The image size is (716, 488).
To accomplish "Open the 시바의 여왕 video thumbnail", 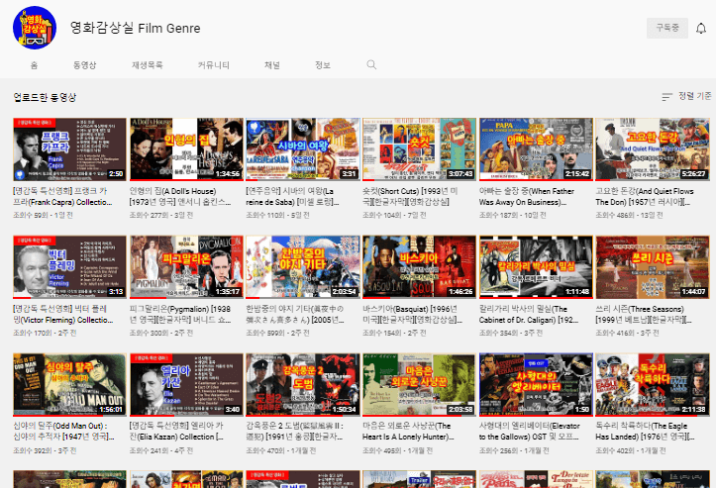I will (303, 149).
